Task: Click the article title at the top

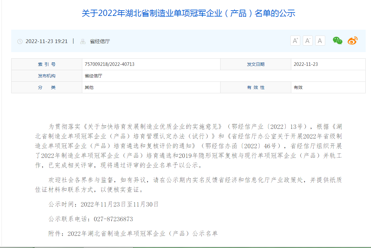Action: pyautogui.click(x=185, y=14)
